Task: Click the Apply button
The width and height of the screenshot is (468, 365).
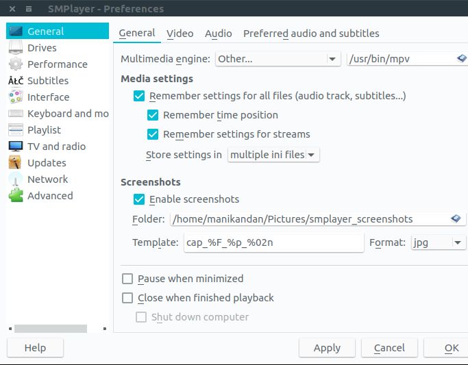Action: tap(327, 348)
